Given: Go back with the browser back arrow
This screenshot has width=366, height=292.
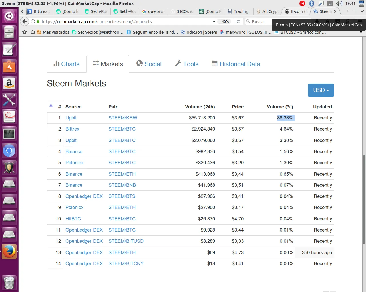Looking at the screenshot, I should (x=25, y=21).
